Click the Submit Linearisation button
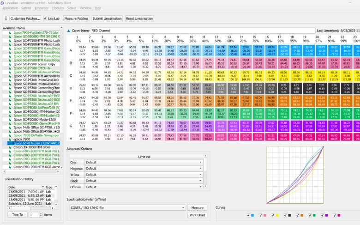This screenshot has height=225, width=360. coord(107,18)
